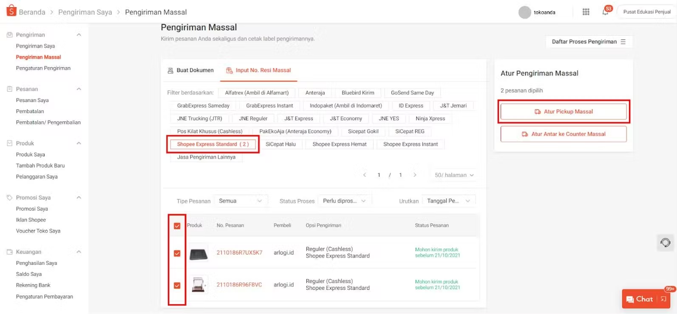Toggle the select-all orders checkbox
This screenshot has height=314, width=677.
(177, 226)
